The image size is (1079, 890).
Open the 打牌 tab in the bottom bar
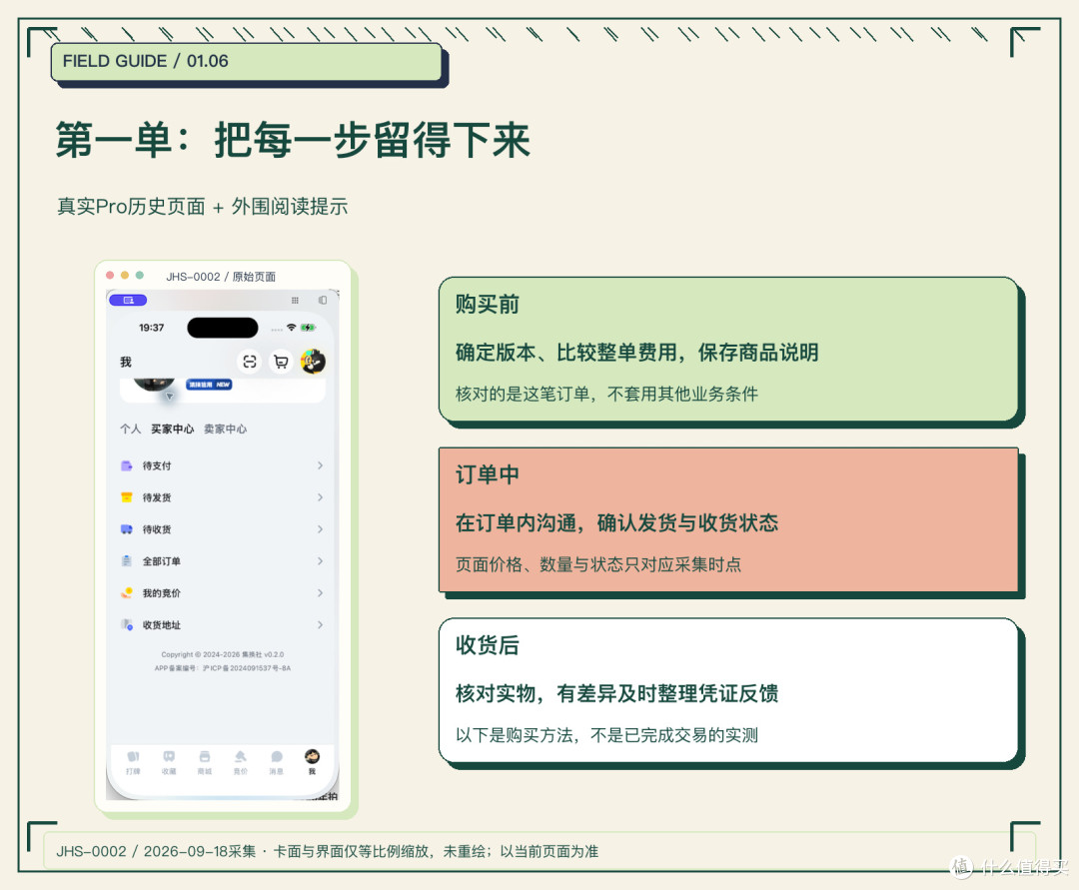(134, 762)
